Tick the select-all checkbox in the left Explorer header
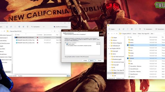This screenshot has height=92, width=165. (x=16, y=35)
